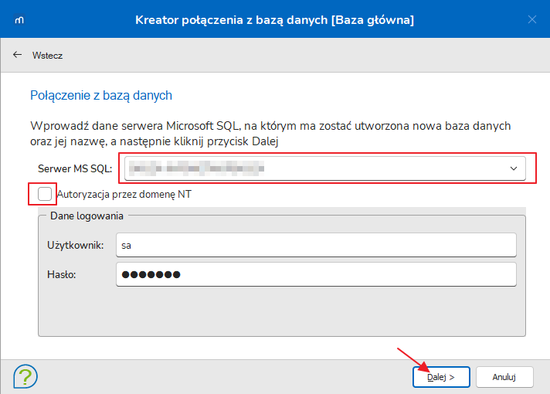Viewport: 550px width, 394px height.
Task: Enable Autoryzacja przez domenę NT checkbox
Action: click(x=45, y=194)
